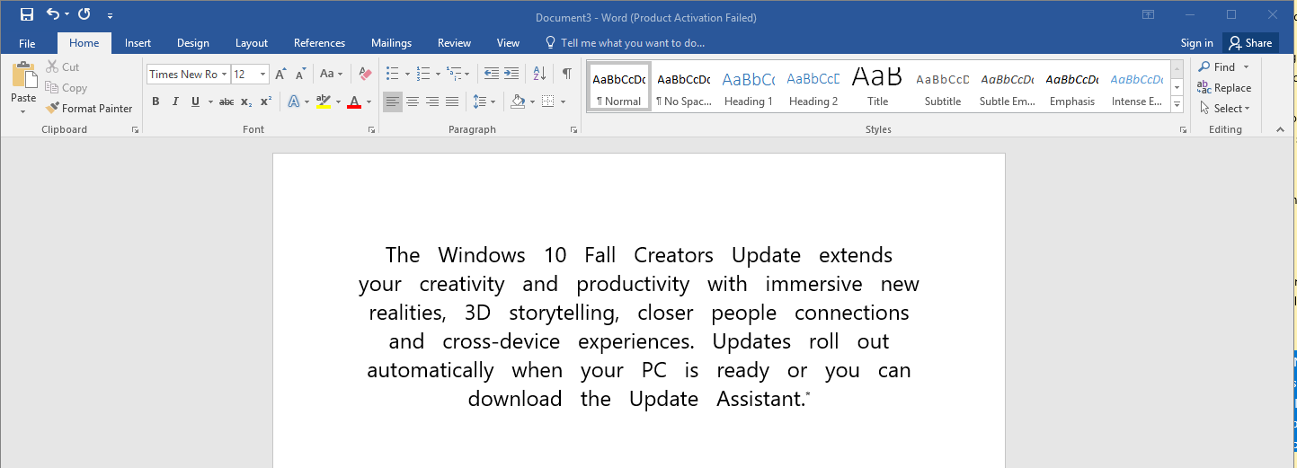Apply Text Effects letter A icon
Image resolution: width=1297 pixels, height=468 pixels.
pos(293,102)
